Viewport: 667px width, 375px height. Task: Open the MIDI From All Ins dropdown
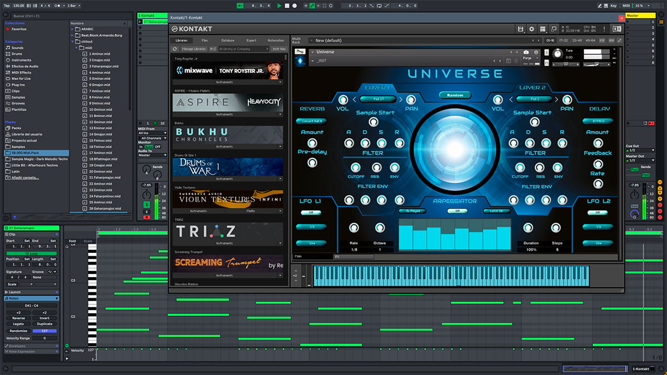pyautogui.click(x=152, y=133)
